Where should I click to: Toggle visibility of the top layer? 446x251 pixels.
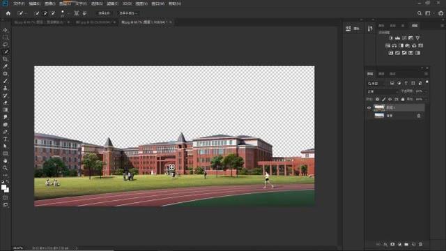click(369, 108)
